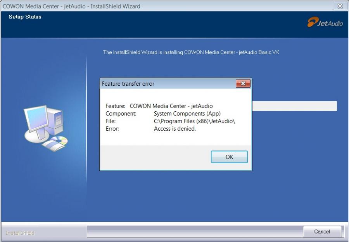
Task: Click the 'System Components (App)' component value
Action: click(187, 114)
